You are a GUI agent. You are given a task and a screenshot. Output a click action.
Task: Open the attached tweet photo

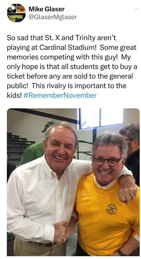73,182
